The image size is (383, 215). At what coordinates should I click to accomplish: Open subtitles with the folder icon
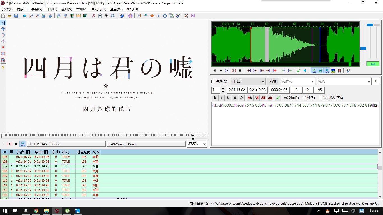click(10, 16)
